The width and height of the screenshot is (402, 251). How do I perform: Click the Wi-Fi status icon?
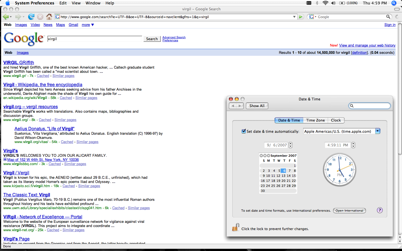(x=325, y=3)
